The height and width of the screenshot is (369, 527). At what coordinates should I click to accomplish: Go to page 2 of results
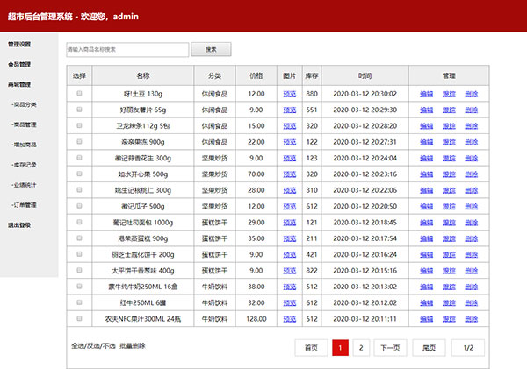pos(361,348)
